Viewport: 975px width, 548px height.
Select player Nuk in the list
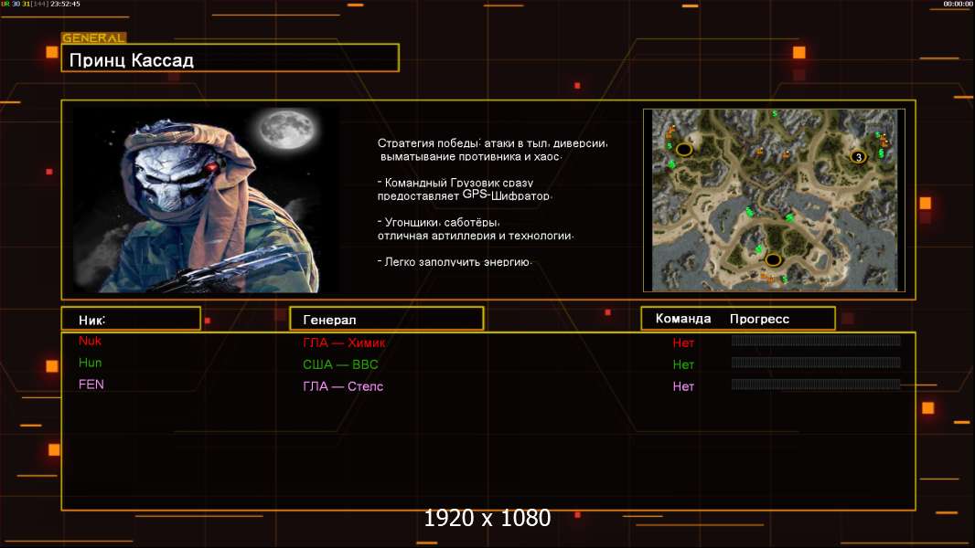91,341
